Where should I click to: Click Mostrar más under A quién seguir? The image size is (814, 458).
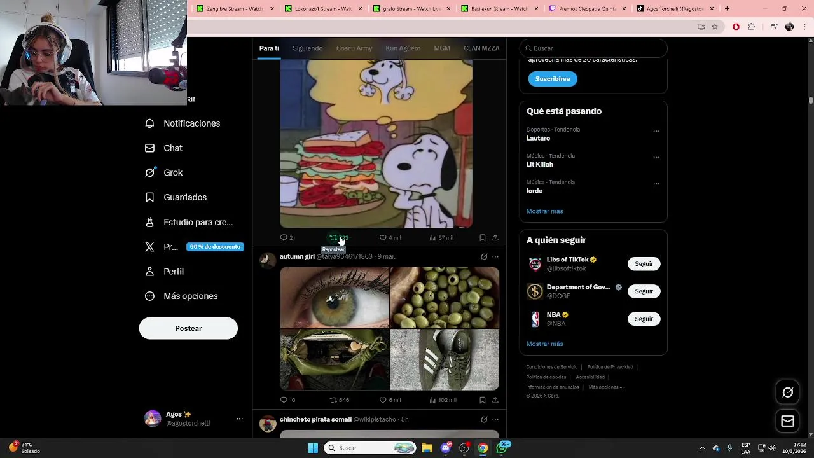(x=544, y=344)
